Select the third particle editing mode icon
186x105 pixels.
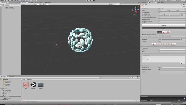pos(168,32)
